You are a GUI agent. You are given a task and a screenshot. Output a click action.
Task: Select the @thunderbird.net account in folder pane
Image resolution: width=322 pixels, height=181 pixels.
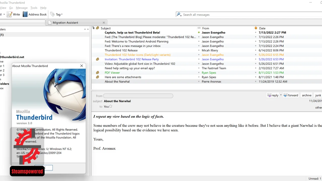tap(12, 57)
